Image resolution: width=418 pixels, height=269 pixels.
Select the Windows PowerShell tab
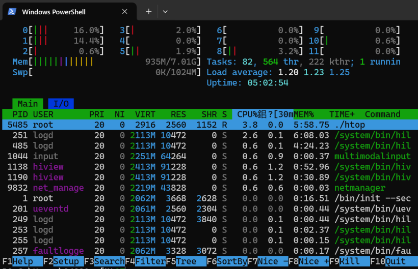69,12
